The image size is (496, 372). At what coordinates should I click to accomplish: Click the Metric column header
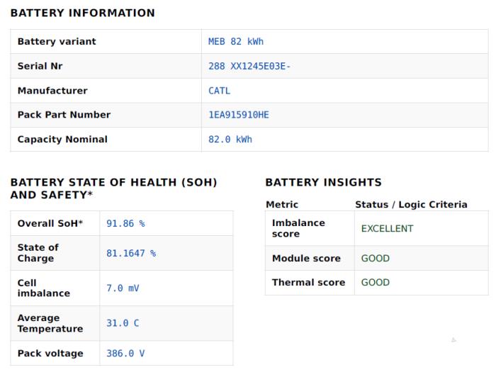(282, 204)
